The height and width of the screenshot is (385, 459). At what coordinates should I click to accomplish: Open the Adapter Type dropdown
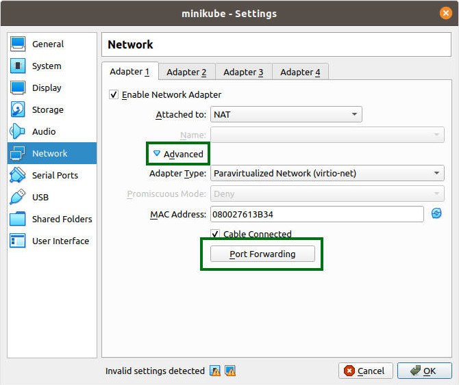coord(327,174)
